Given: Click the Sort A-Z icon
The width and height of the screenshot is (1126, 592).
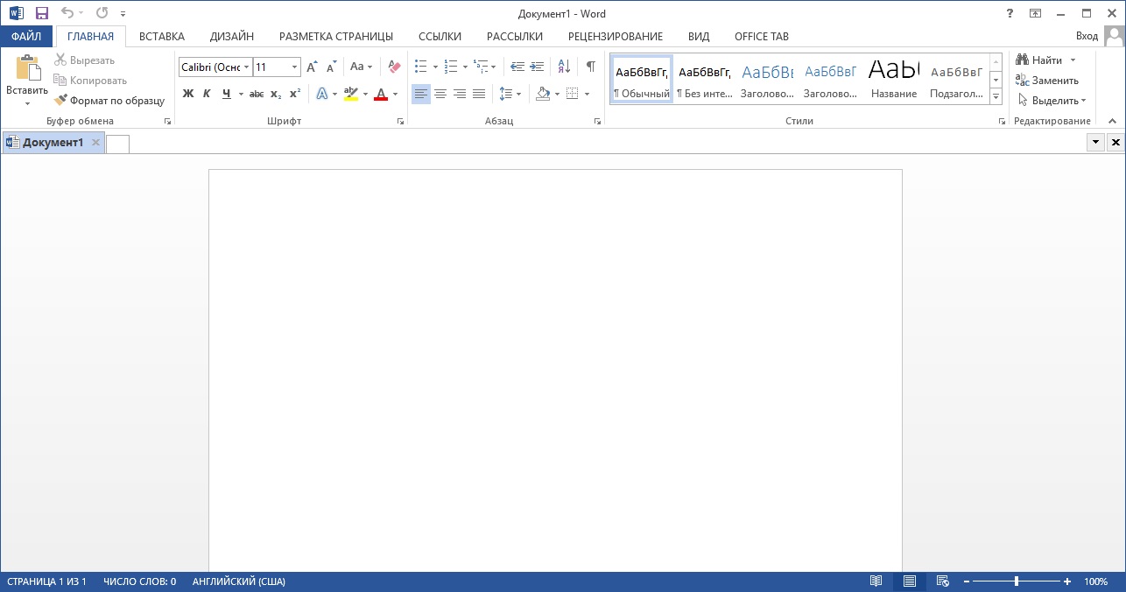Looking at the screenshot, I should click(x=564, y=67).
